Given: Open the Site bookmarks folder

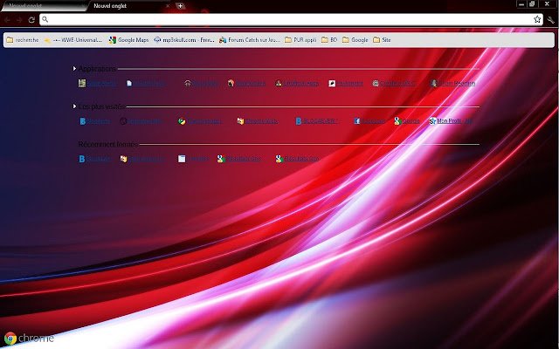Looking at the screenshot, I should 382,40.
